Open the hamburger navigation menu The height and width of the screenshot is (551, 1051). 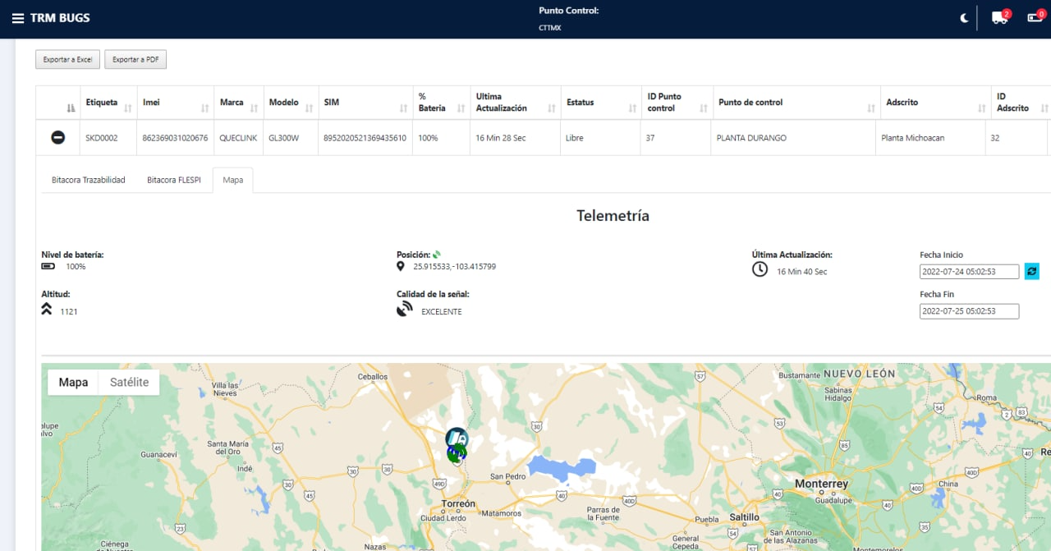pos(17,18)
